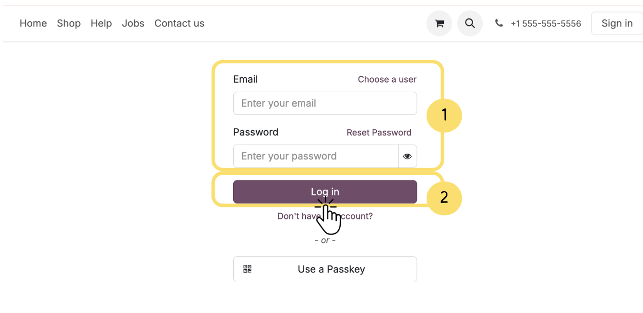Click the phone handset icon
643x313 pixels.
coord(499,23)
